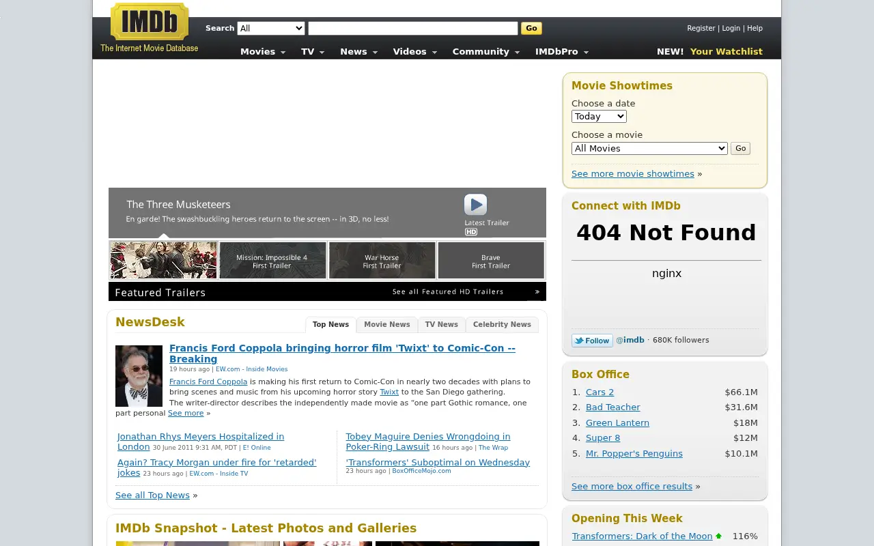Switch to the Celebrity News tab

click(502, 324)
